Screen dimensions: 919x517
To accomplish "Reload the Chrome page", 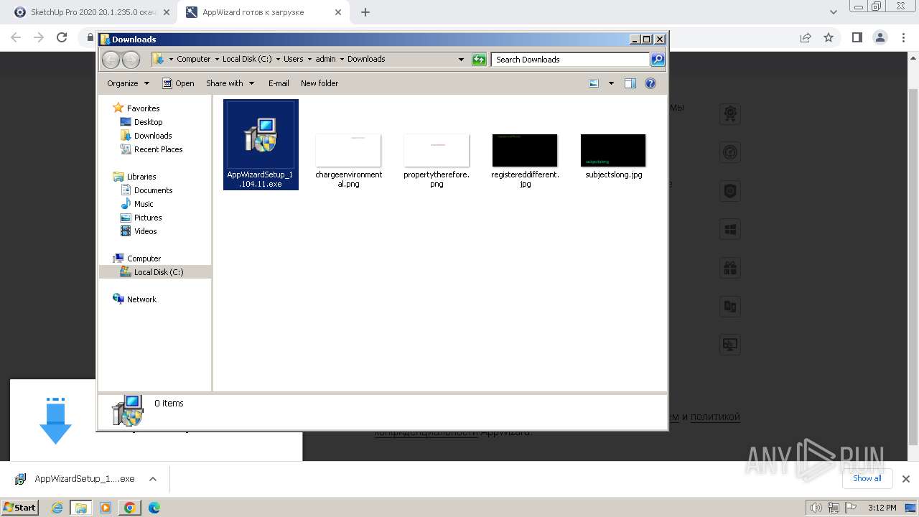I will click(x=62, y=37).
